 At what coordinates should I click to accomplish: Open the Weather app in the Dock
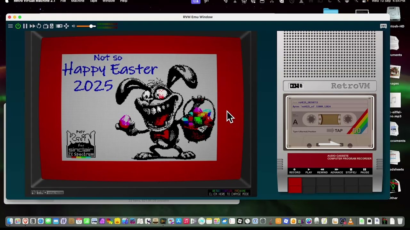tap(225, 221)
